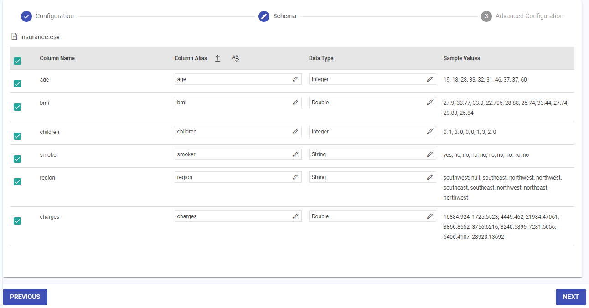The height and width of the screenshot is (308, 589).
Task: Click the pencil icon on the Schema step
Action: point(264,16)
